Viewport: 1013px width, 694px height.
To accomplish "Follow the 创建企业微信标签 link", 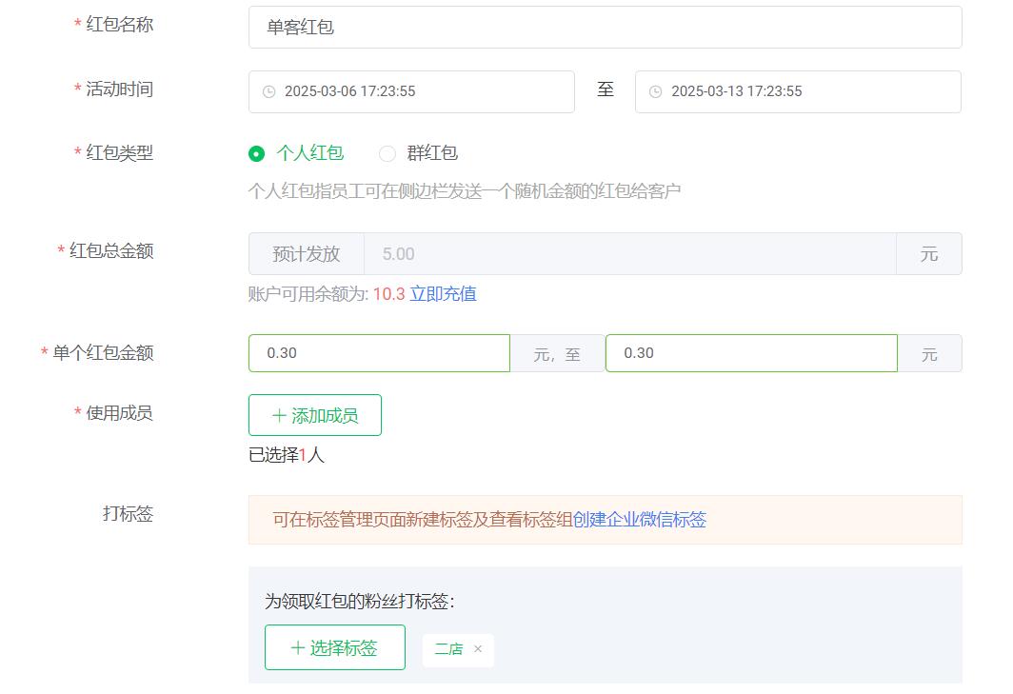I will tap(639, 520).
